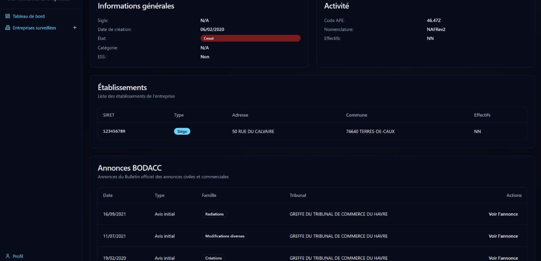Click the SIRET column header
This screenshot has width=541, height=261.
109,115
